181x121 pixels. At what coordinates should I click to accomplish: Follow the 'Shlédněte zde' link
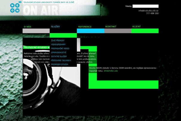111,71
